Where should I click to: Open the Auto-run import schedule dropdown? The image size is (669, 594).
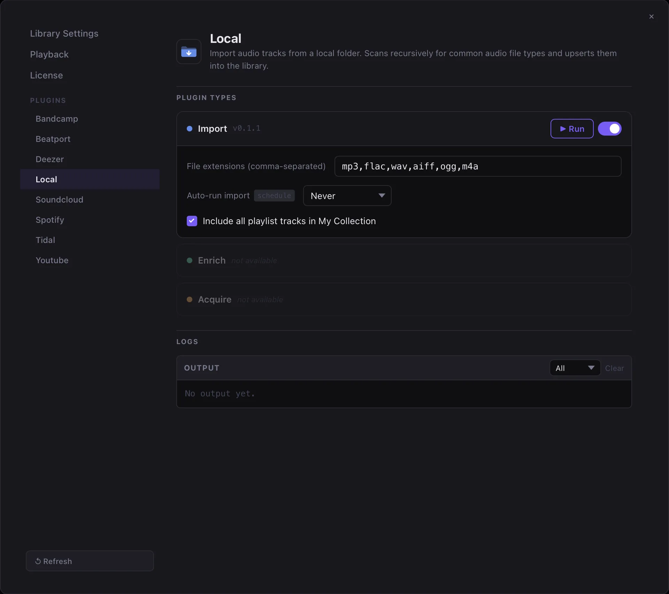pos(347,196)
